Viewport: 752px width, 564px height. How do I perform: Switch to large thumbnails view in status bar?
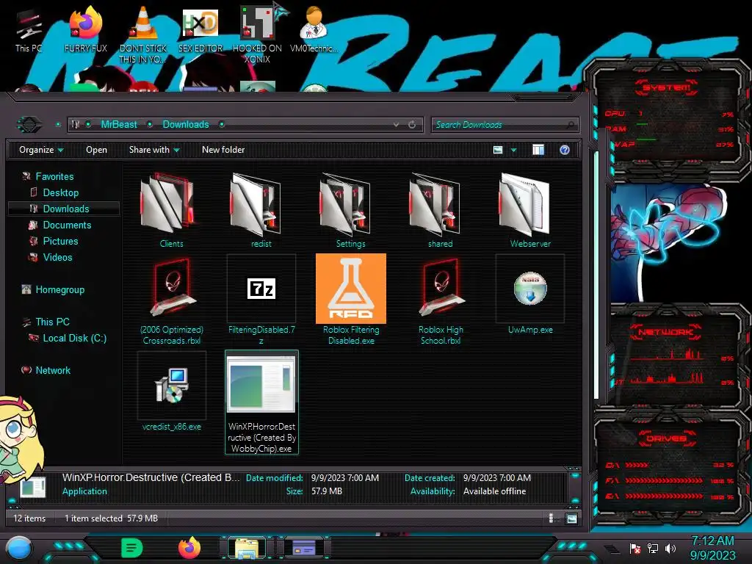[x=571, y=518]
